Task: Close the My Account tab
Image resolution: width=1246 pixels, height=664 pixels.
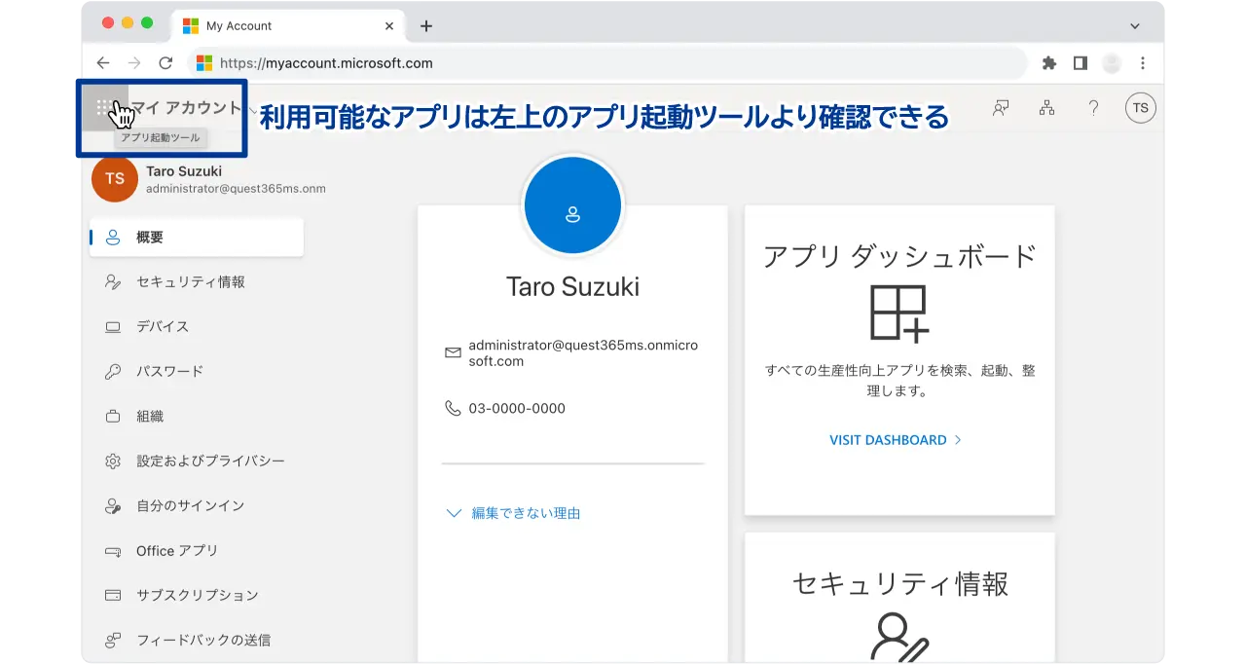Action: coord(389,26)
